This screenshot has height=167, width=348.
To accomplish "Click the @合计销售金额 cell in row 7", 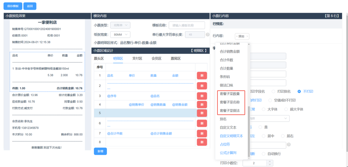I will (x=161, y=133).
